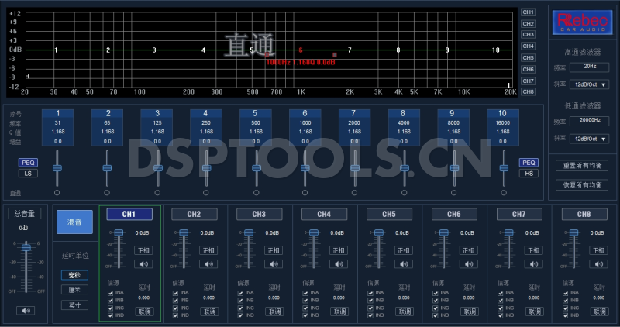
Task: Click the band 5 gain slider handle
Action: [256, 167]
